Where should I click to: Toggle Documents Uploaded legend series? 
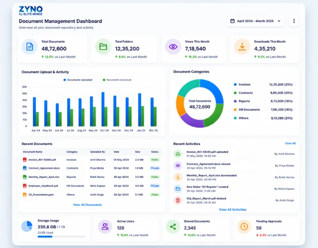point(78,80)
